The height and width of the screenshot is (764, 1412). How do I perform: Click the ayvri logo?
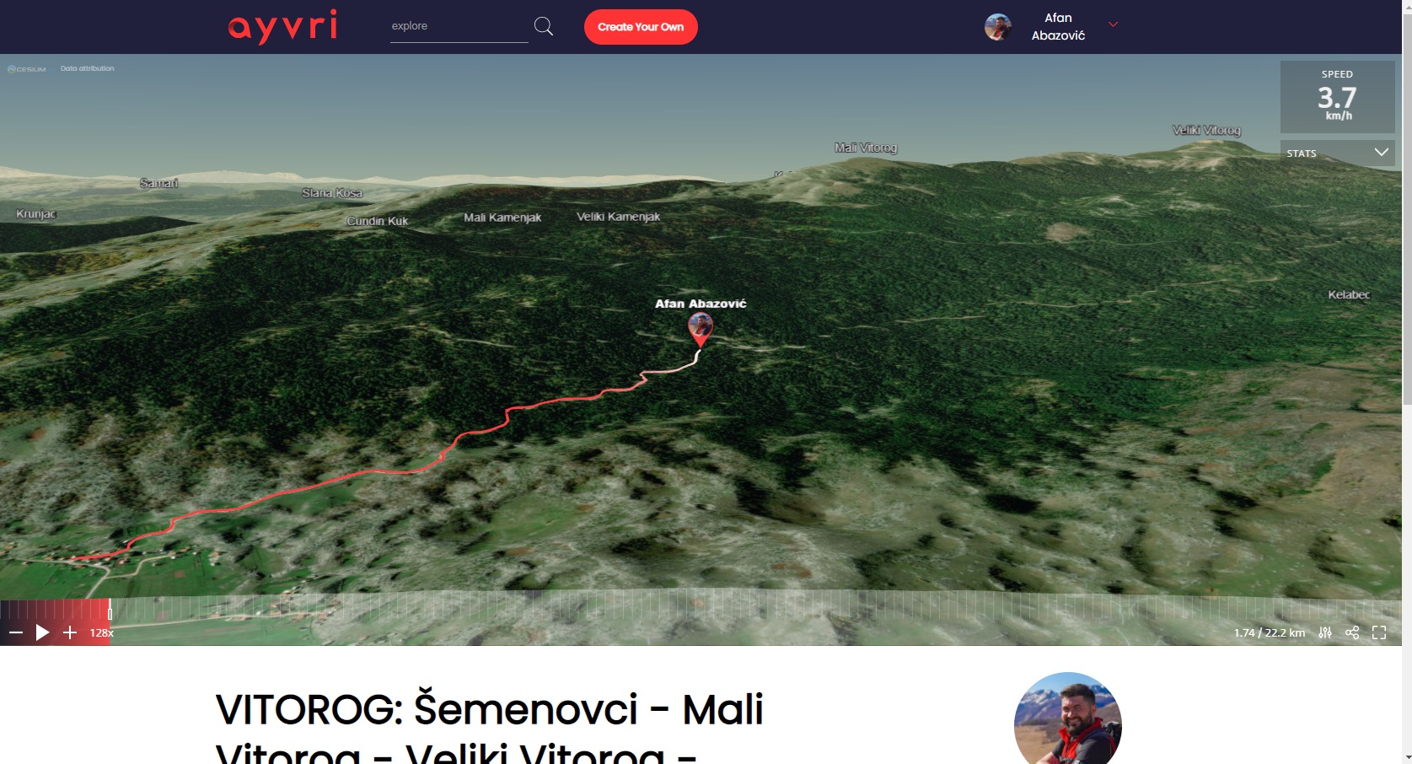point(282,26)
